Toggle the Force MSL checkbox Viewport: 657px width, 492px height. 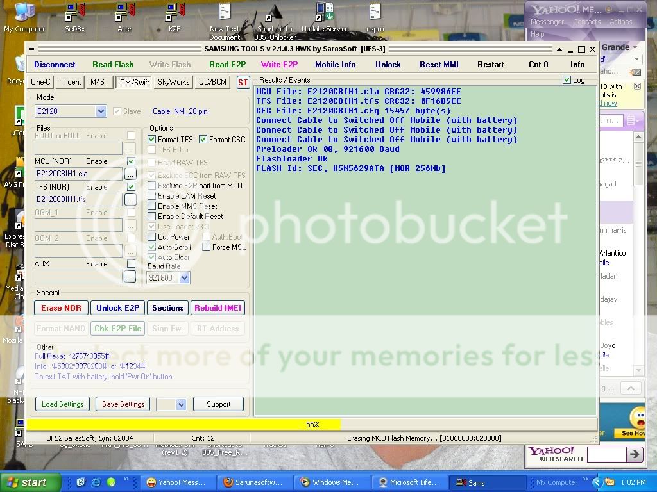point(206,247)
